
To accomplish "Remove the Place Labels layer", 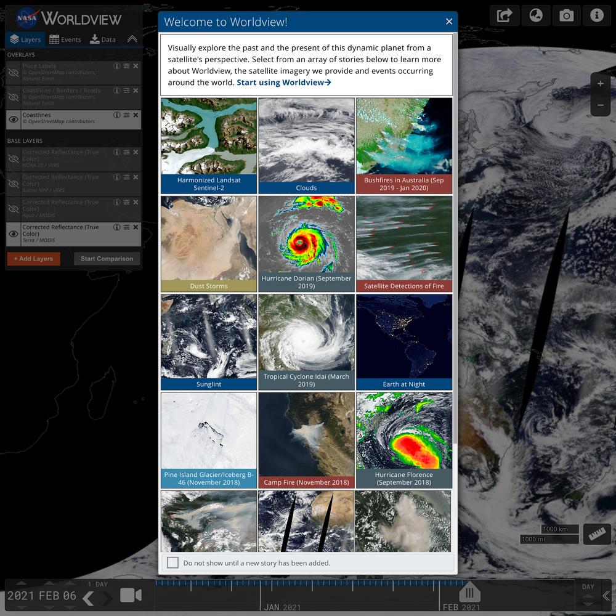I will coord(136,66).
